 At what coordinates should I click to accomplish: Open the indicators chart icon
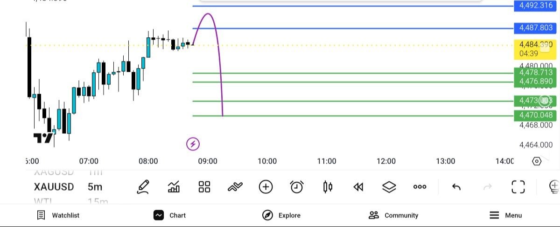(174, 187)
